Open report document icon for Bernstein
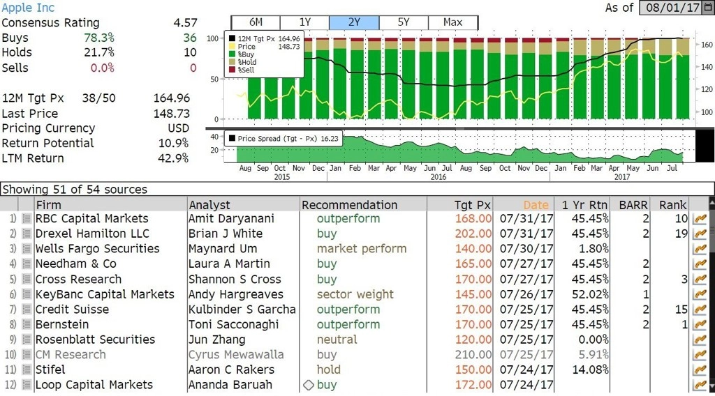 [x=27, y=324]
